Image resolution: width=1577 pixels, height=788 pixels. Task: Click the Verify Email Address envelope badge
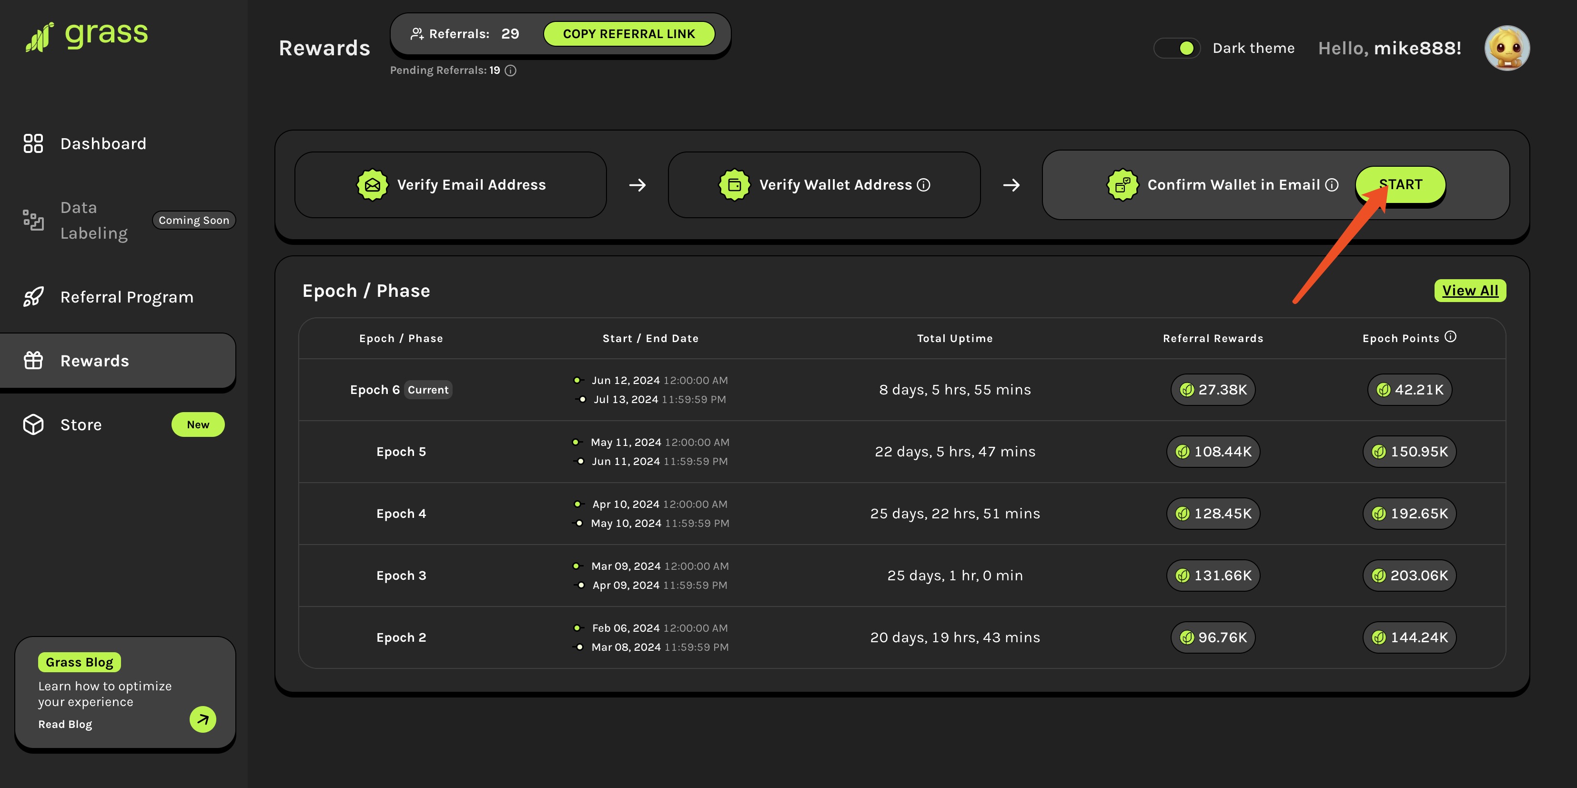(x=372, y=185)
